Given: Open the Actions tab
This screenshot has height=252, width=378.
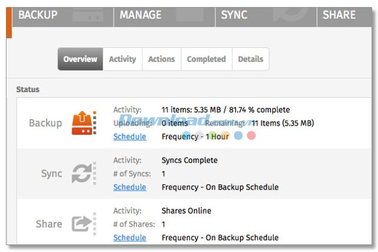Looking at the screenshot, I should pos(161,59).
